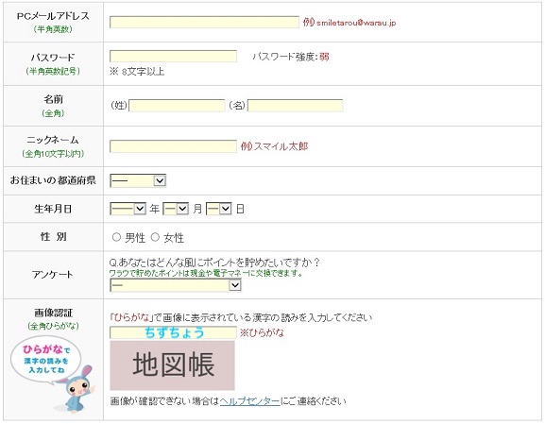Select the ニックネーム text box

173,146
